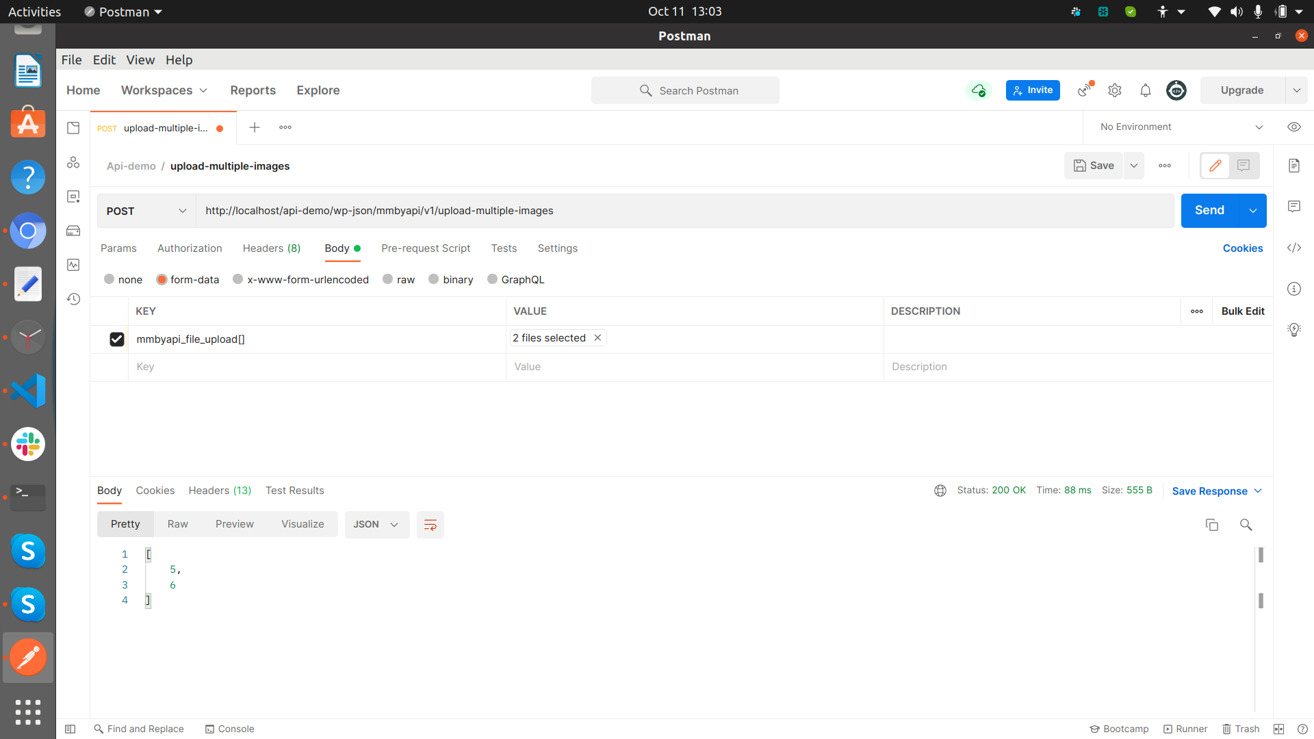The height and width of the screenshot is (739, 1314).
Task: Select the GraphQL body type
Action: 492,279
